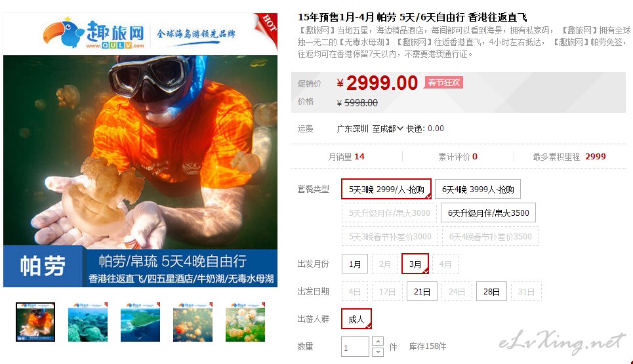Image resolution: width=633 pixels, height=364 pixels.
Task: Decrease quantity with the down arrow
Action: (377, 352)
